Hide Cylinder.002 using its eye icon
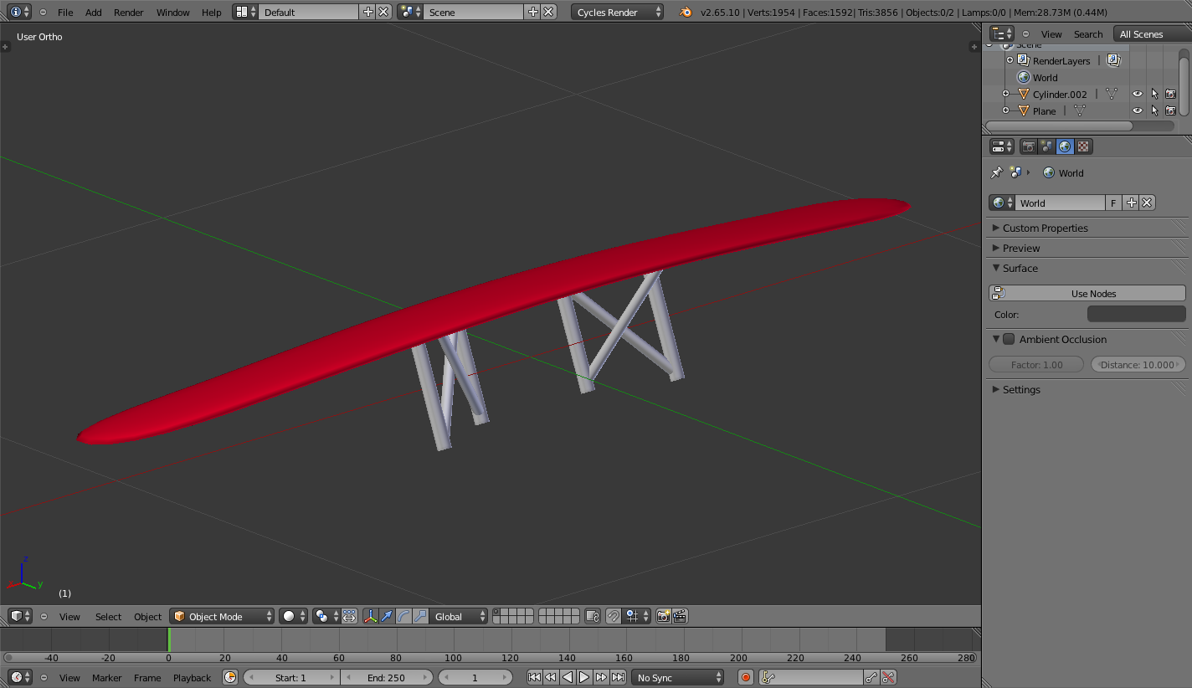1192x688 pixels. coord(1137,95)
